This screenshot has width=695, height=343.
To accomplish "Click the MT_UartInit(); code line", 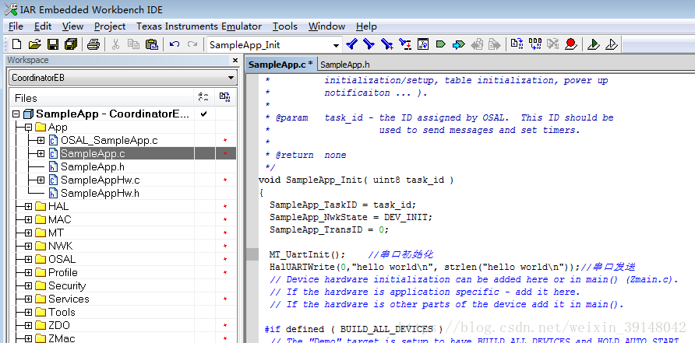I will tap(307, 254).
